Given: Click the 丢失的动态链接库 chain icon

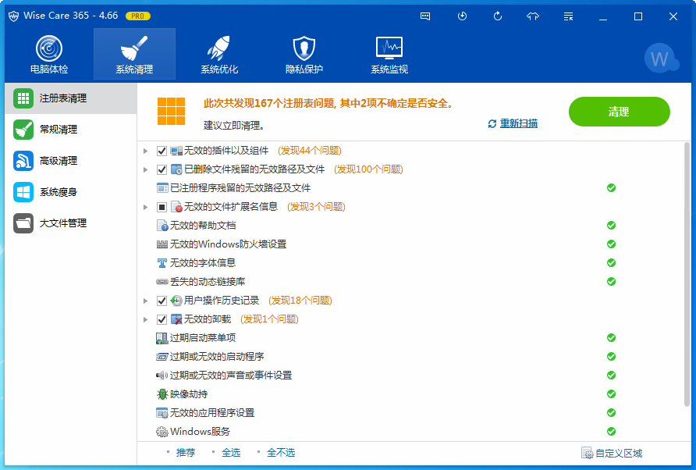Looking at the screenshot, I should coord(162,282).
